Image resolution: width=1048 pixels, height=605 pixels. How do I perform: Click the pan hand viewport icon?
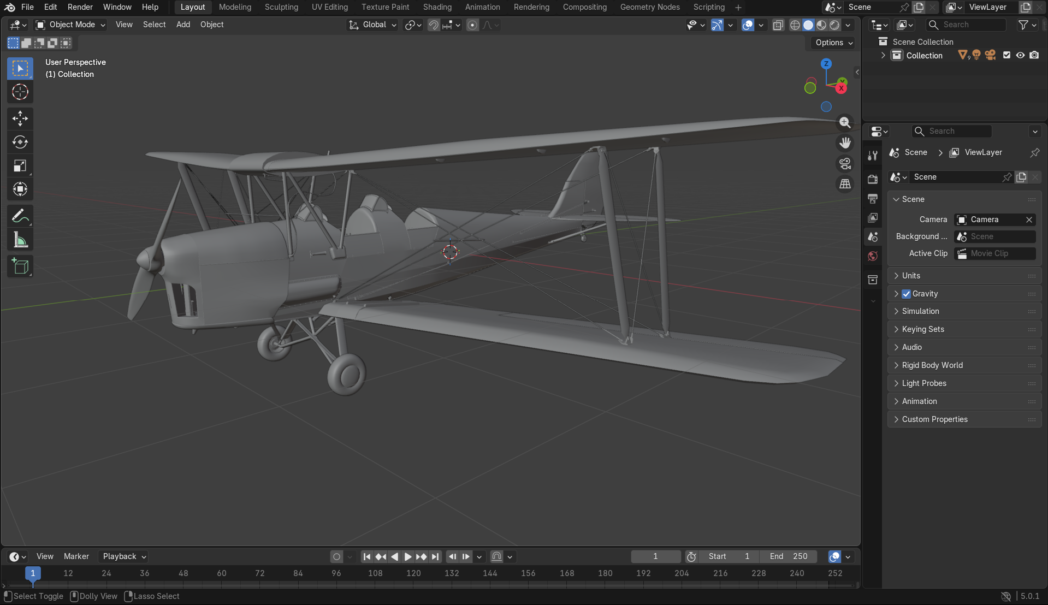click(845, 143)
